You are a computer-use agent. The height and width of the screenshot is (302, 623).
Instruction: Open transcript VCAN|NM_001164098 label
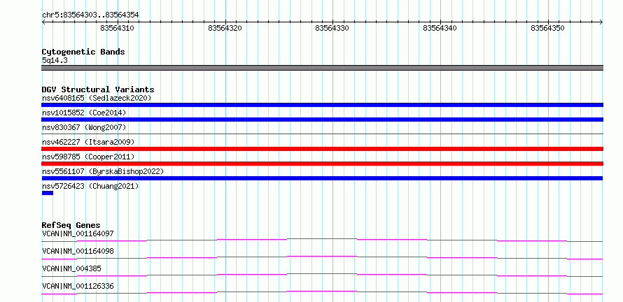point(78,251)
